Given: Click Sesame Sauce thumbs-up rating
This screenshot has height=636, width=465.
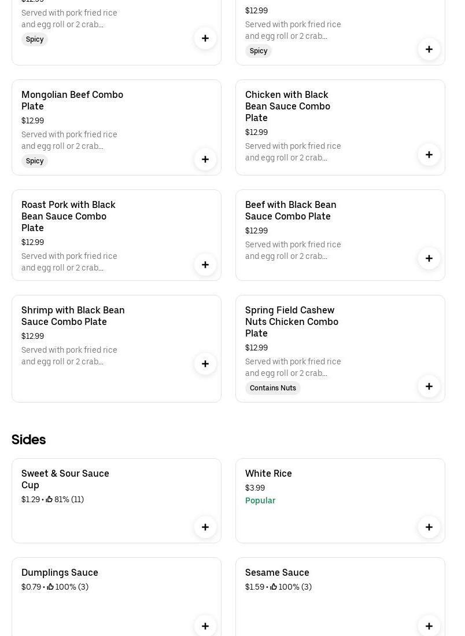Looking at the screenshot, I should tap(291, 587).
